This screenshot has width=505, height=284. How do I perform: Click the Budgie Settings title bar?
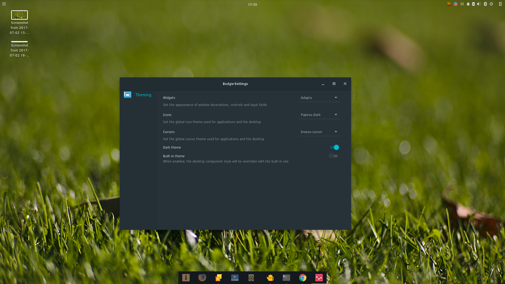(x=235, y=84)
